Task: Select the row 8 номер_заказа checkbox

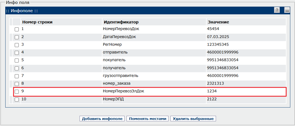Action: tap(17, 84)
